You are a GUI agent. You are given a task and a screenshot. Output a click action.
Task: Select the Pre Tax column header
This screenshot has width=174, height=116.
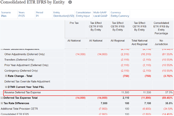pos(74,23)
